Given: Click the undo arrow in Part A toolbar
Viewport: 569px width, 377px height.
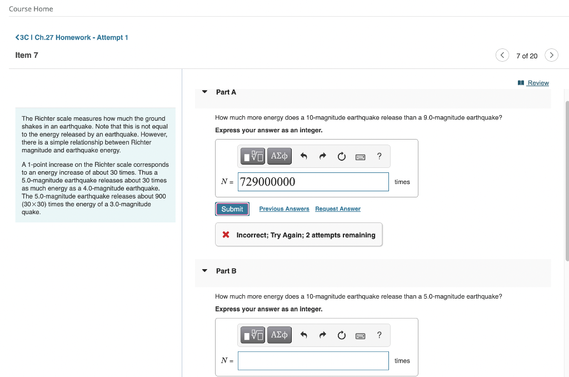Looking at the screenshot, I should point(304,156).
